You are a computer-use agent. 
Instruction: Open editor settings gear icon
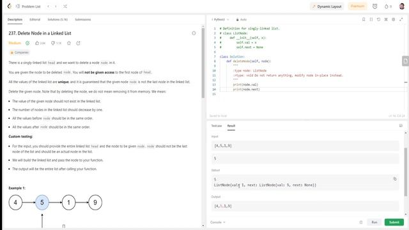click(x=394, y=19)
